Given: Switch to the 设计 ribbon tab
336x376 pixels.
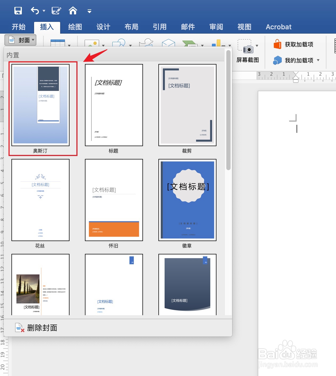Looking at the screenshot, I should coord(103,27).
